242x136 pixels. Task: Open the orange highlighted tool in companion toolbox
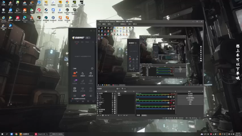coord(75,74)
